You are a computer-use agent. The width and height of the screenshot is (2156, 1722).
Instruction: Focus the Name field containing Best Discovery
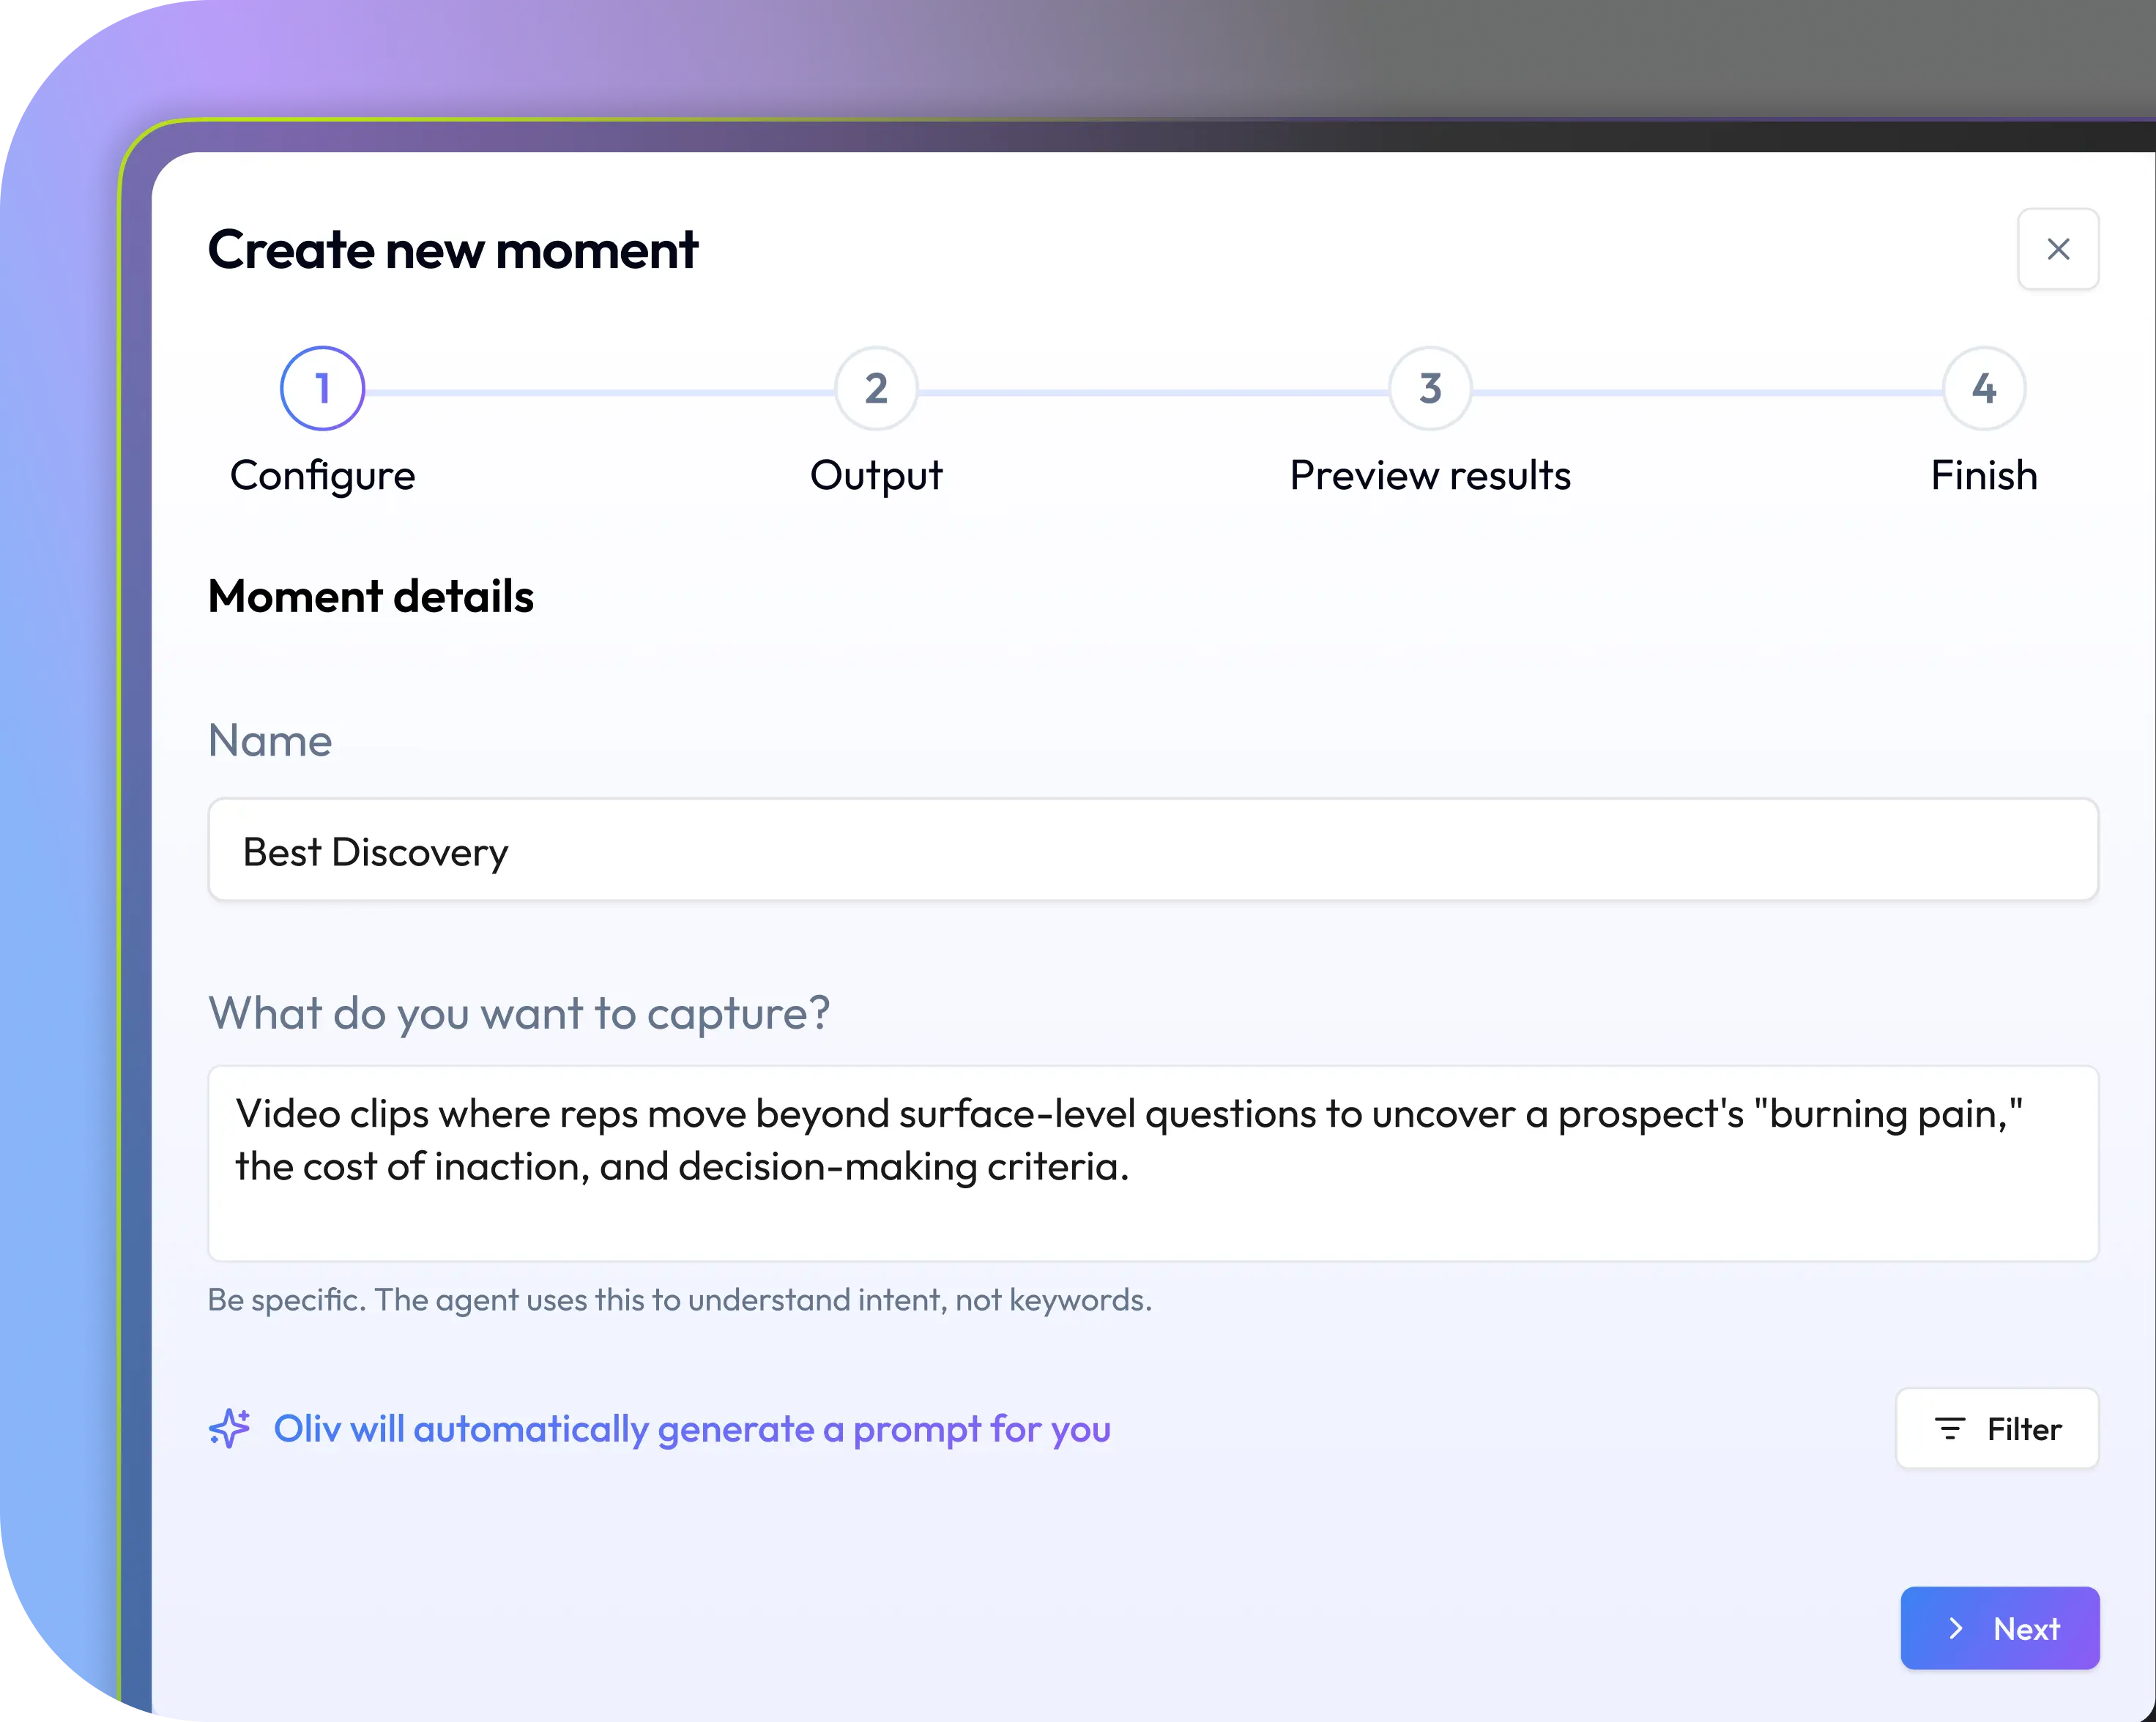pyautogui.click(x=1152, y=850)
